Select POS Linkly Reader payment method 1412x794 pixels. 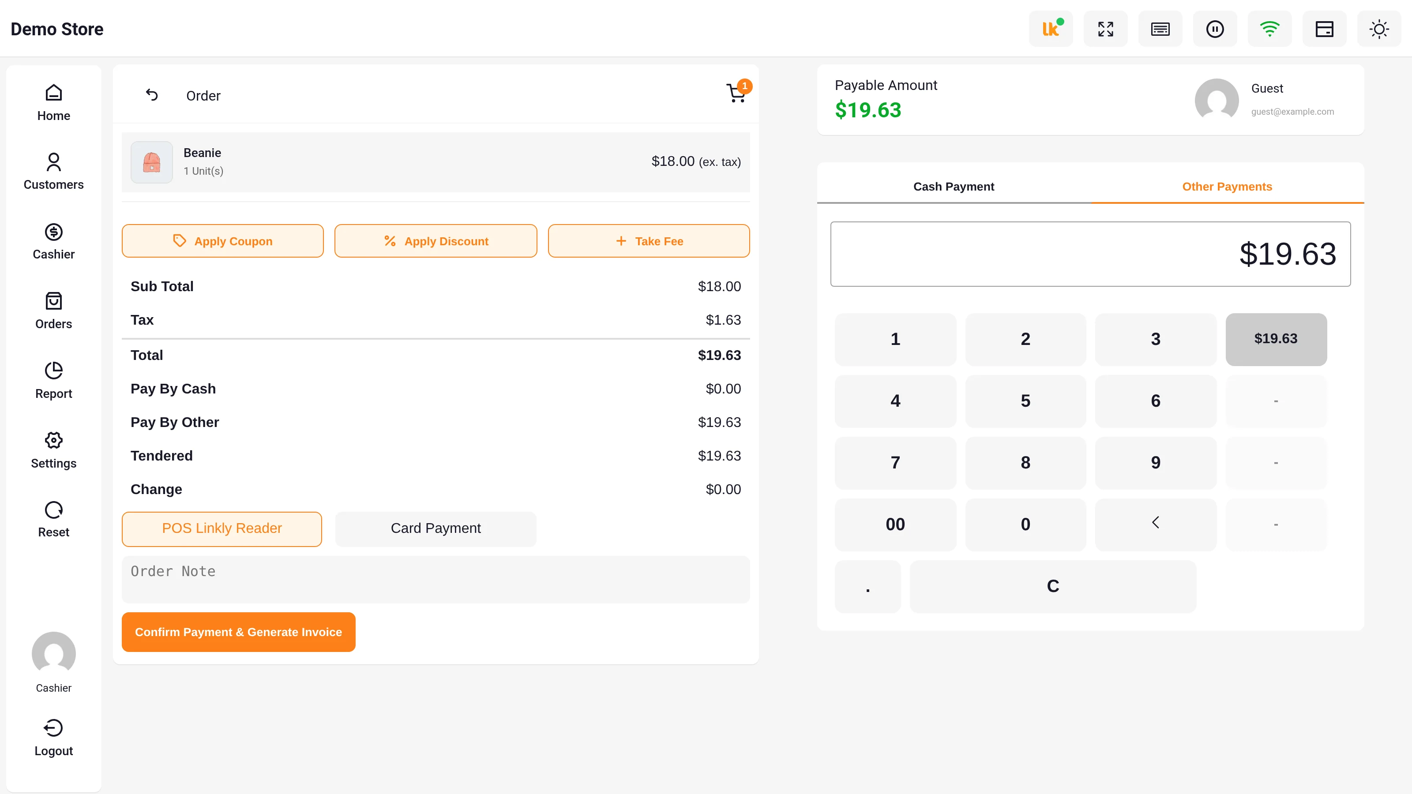point(222,529)
